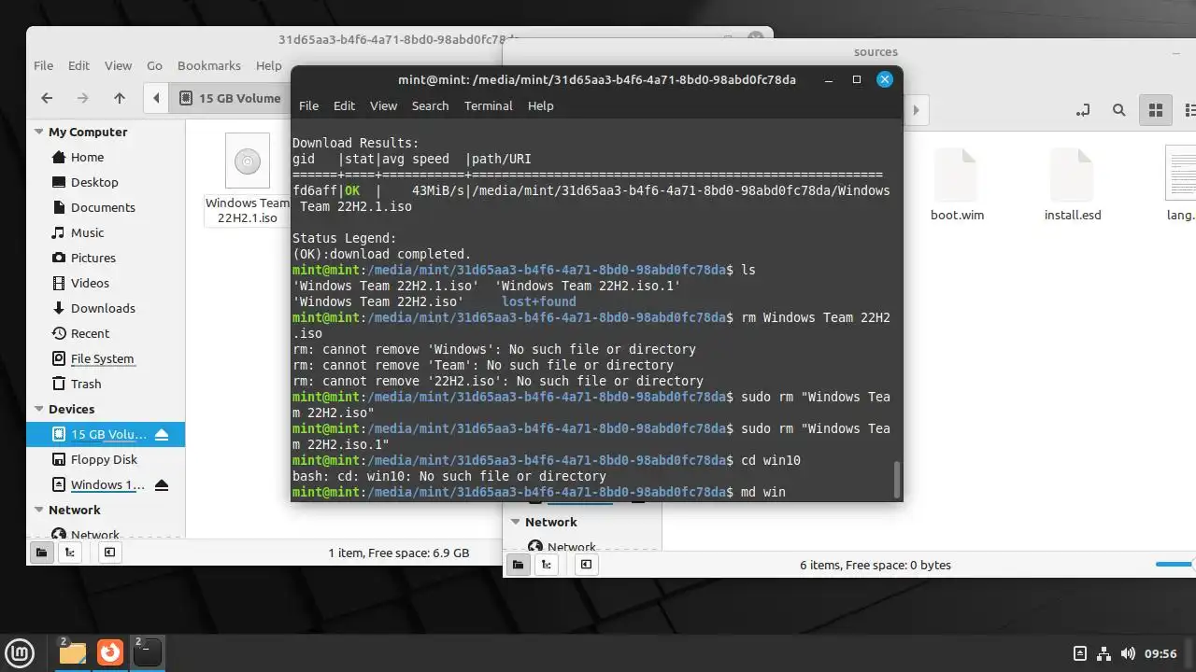Viewport: 1196px width, 672px height.
Task: Open Downloads in the sidebar
Action: tap(103, 308)
